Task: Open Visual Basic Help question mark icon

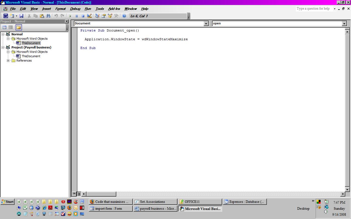Action: point(124,16)
